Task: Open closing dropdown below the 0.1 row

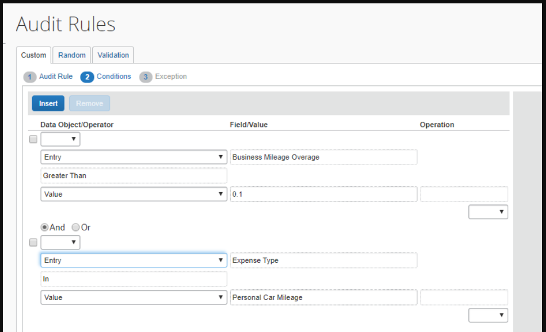Action: click(488, 212)
